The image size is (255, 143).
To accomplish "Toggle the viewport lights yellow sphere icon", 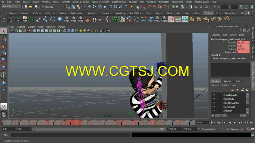I will tap(81, 31).
